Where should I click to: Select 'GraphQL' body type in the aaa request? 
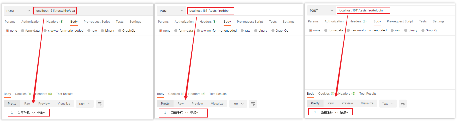(126, 31)
